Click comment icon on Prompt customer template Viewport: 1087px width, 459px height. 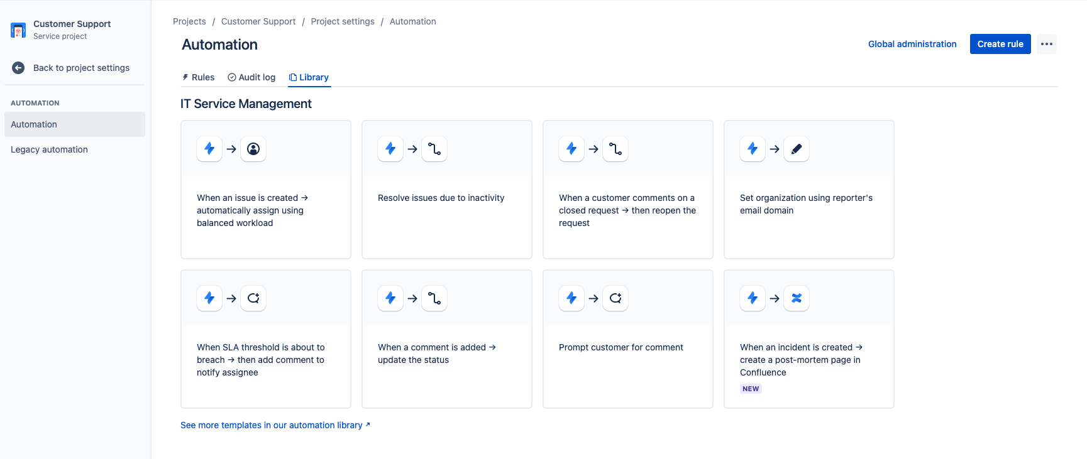(x=615, y=298)
